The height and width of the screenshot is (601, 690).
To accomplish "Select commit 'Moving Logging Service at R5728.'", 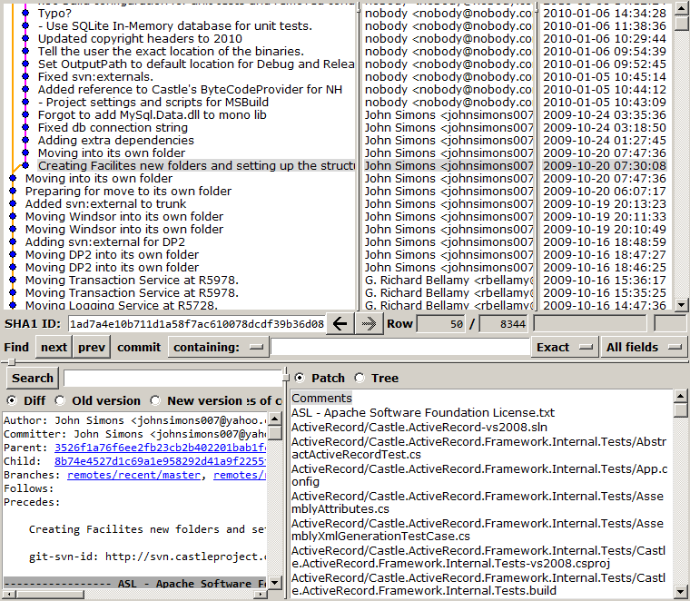I will (x=122, y=305).
